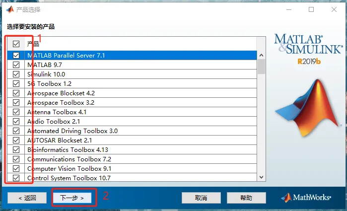
Task: Uncheck the 5G Toolbox 1.2 checkbox
Action: coord(16,84)
